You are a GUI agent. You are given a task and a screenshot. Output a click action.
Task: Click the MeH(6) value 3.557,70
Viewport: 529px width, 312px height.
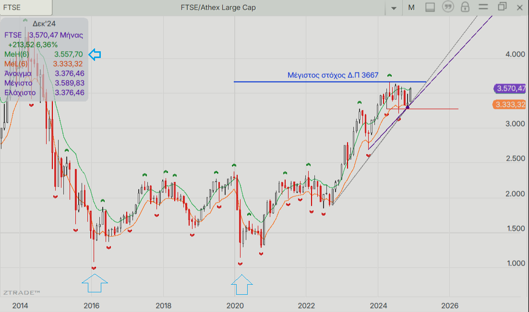69,54
